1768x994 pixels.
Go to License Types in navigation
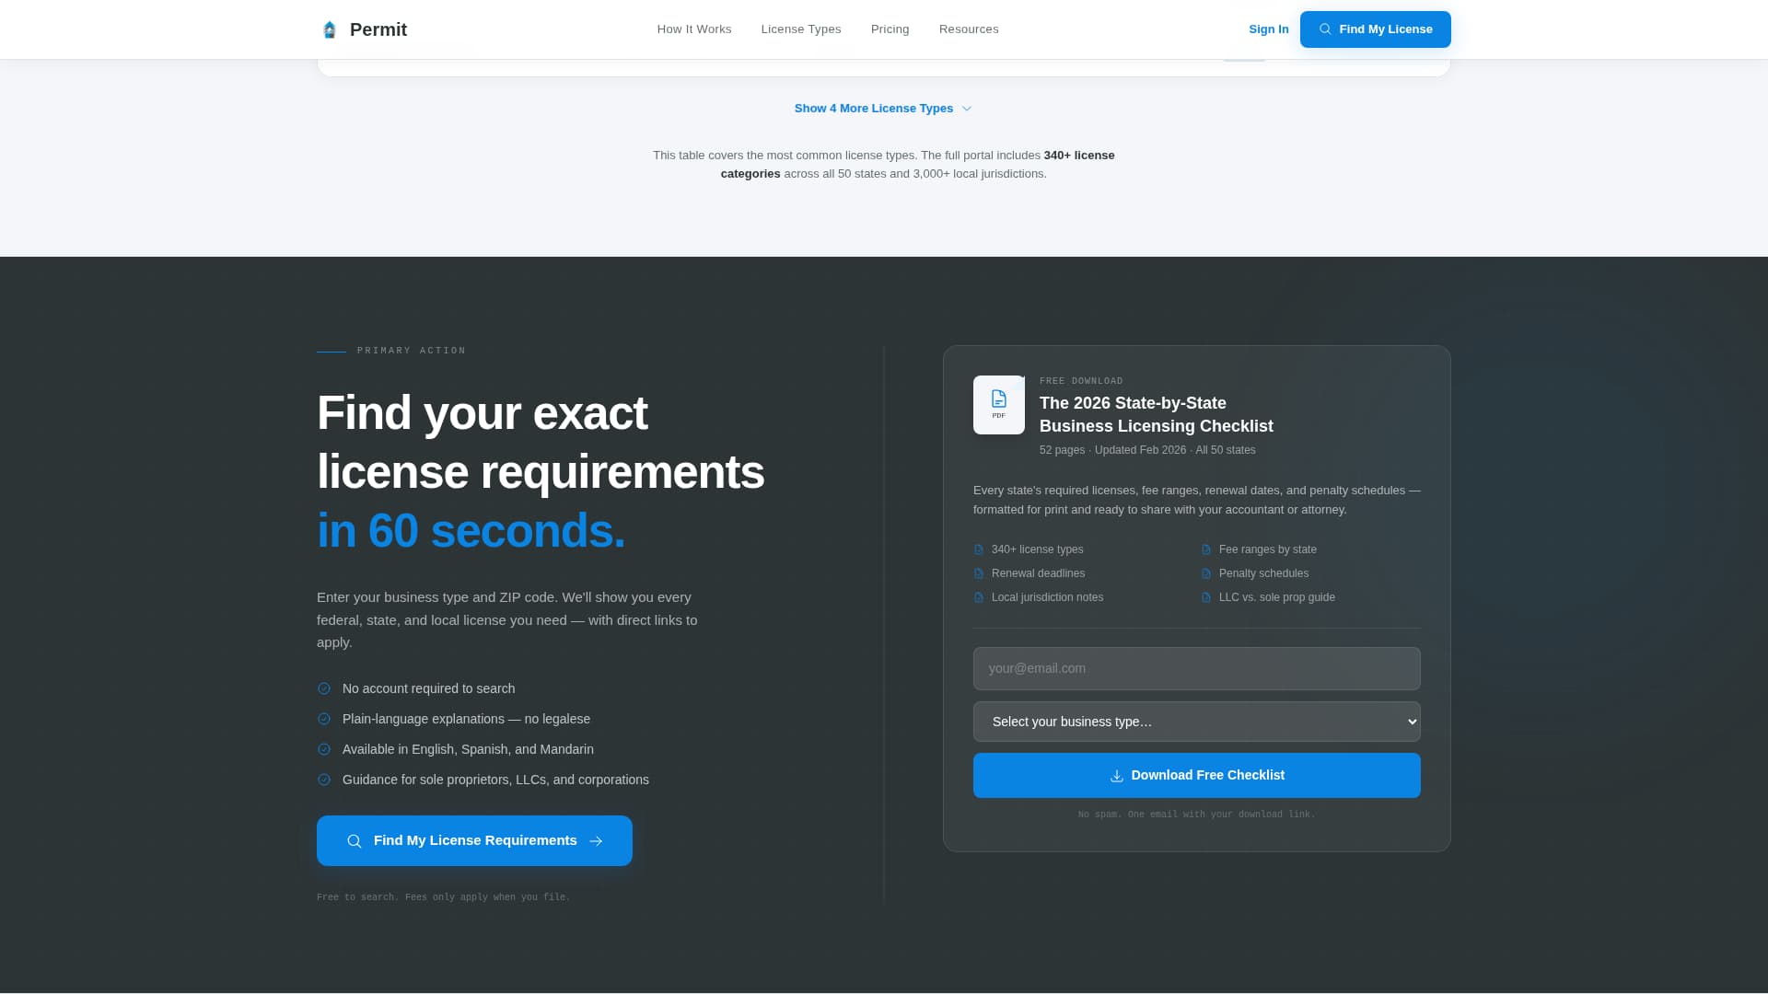click(801, 29)
